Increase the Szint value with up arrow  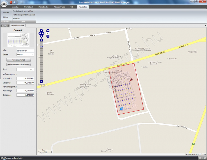33,69
